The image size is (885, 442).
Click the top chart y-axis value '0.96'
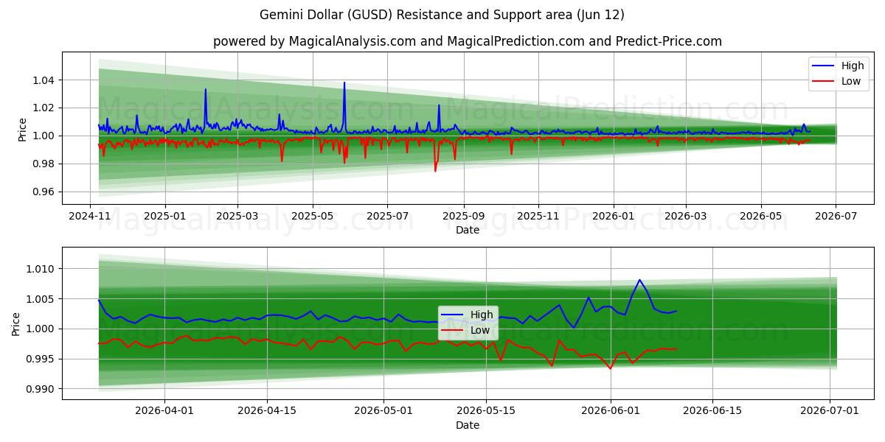44,192
